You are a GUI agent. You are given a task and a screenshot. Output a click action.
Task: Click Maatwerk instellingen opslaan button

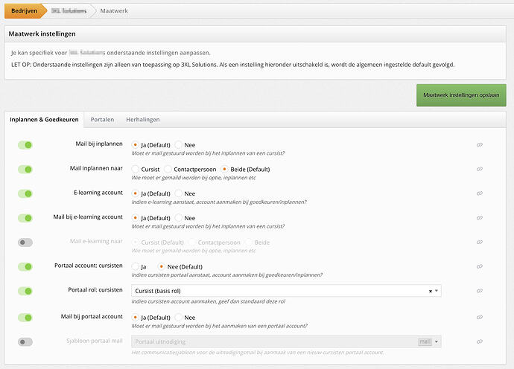pos(461,95)
